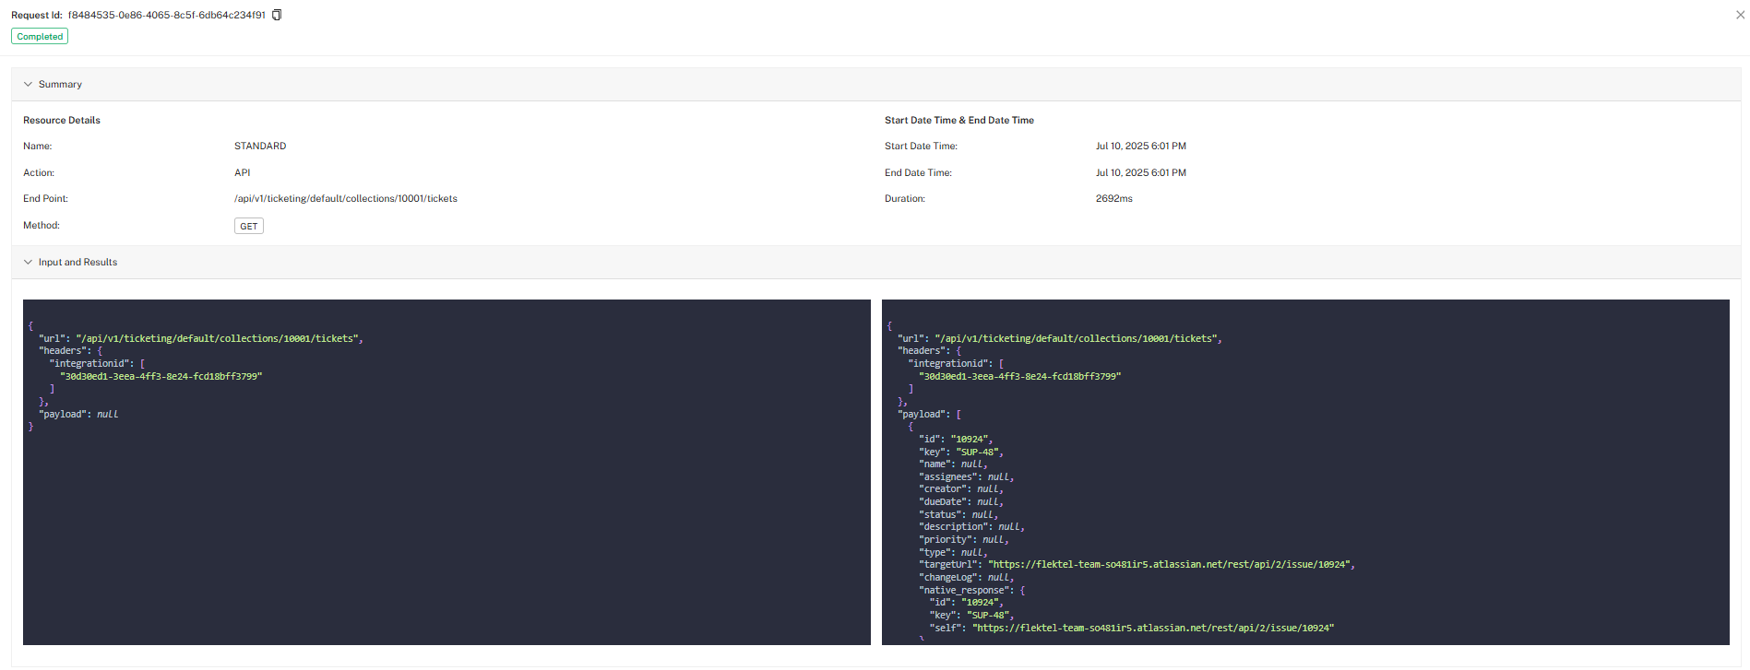The image size is (1750, 670).
Task: Copy the Request Id to clipboard
Action: 277,15
